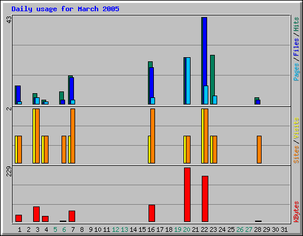Click the light blue Pages bar on day 20
Viewport: 303px width, 236px height.
pos(188,81)
